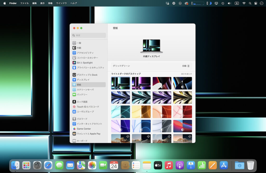266x173 pixels.
Task: Click the Wi-Fi icon in the menu bar
Action: (x=244, y=3)
